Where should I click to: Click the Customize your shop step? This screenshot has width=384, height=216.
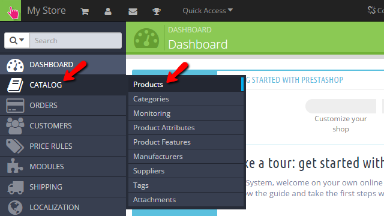coord(341,124)
